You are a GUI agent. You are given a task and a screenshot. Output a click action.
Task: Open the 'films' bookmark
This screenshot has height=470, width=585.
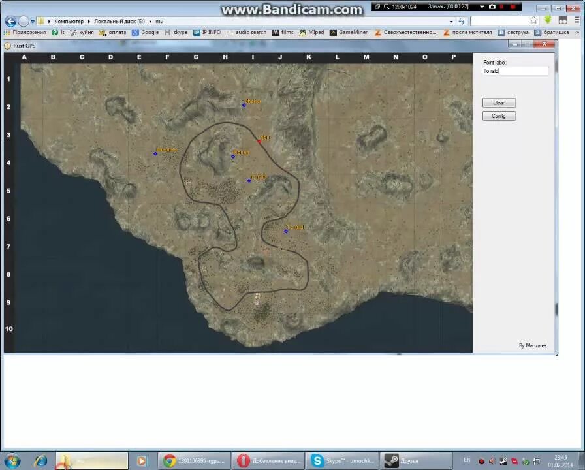[283, 33]
